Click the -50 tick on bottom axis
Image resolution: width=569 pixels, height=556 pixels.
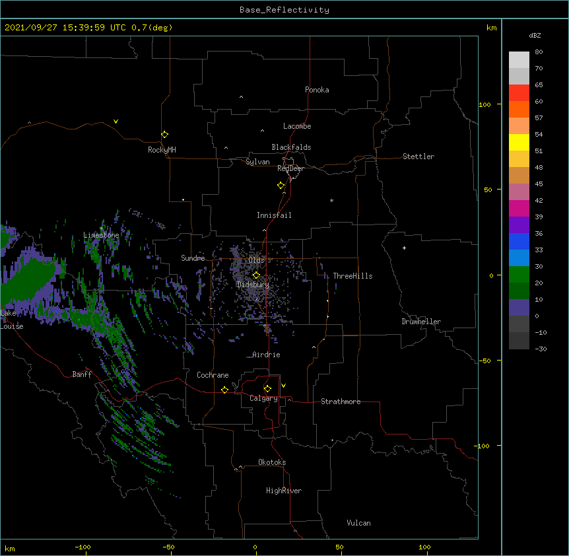point(168,547)
